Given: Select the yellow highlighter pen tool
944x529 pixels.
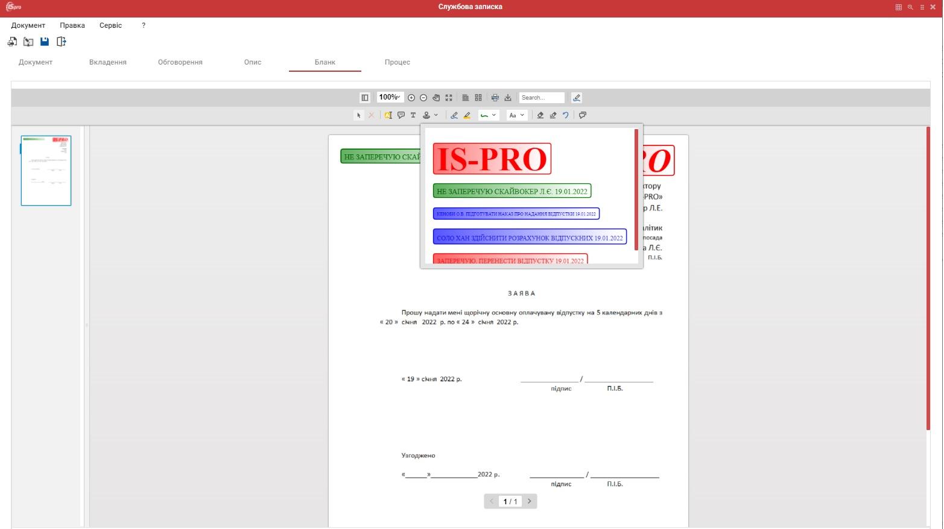Looking at the screenshot, I should click(467, 115).
